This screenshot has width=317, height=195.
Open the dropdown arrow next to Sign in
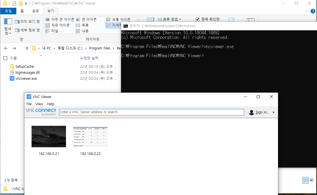pos(273,112)
